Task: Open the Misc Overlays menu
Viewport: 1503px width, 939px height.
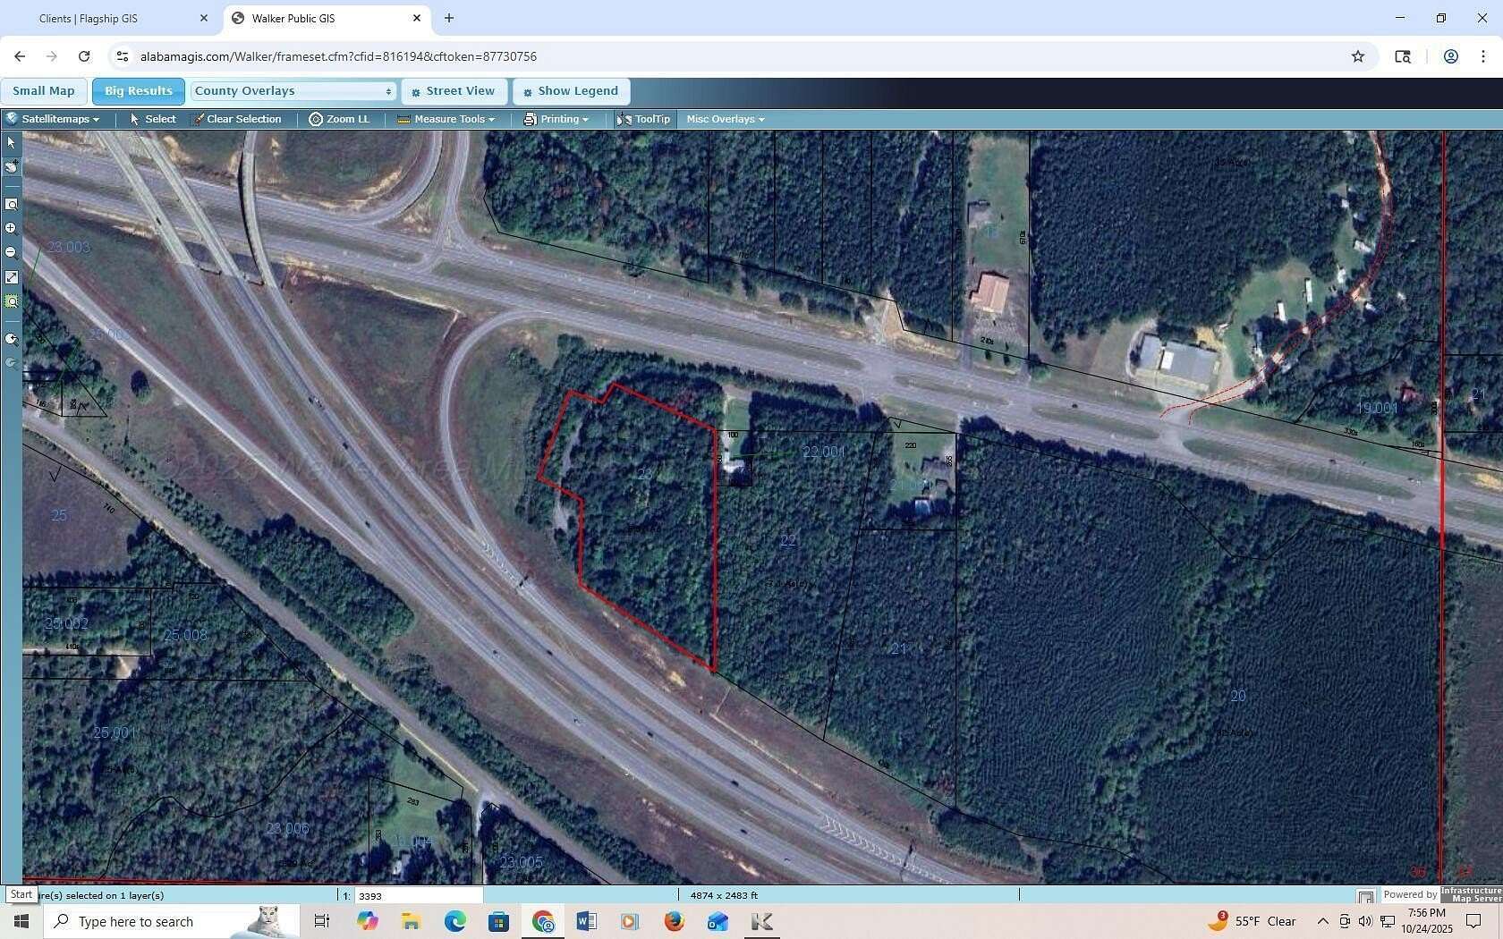Action: pyautogui.click(x=724, y=118)
